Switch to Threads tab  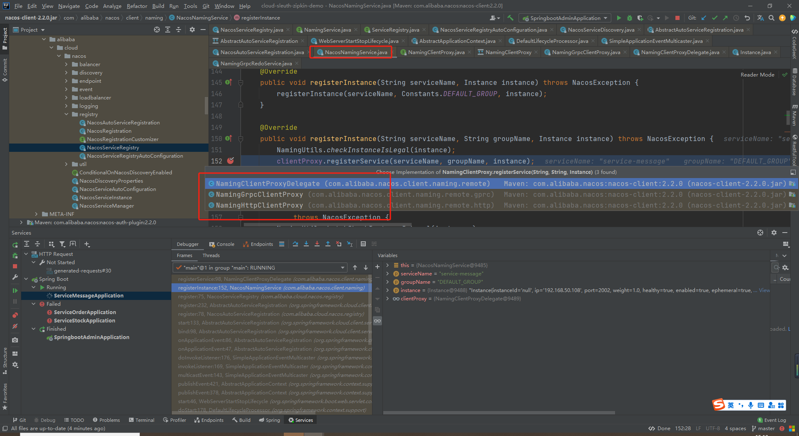click(x=211, y=255)
